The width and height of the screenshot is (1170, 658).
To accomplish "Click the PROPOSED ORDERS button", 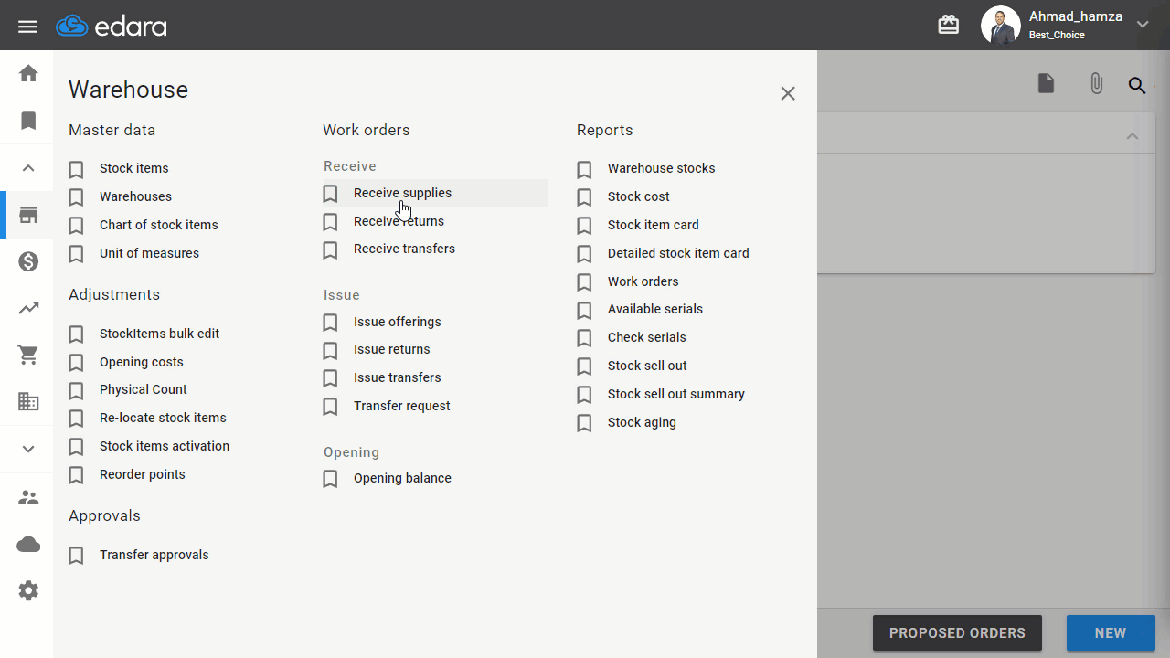I will (957, 632).
